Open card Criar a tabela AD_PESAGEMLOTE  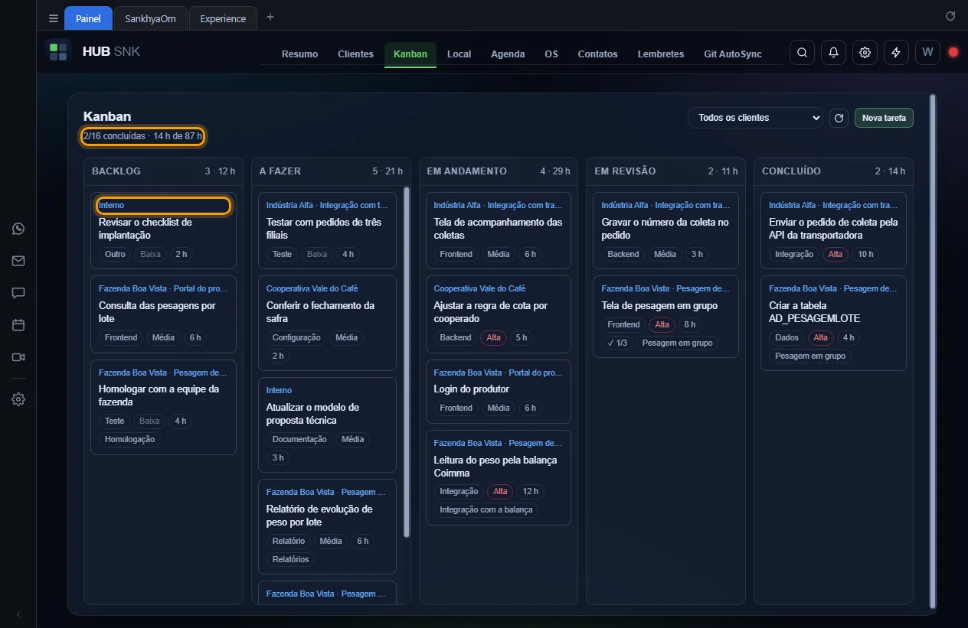point(833,323)
